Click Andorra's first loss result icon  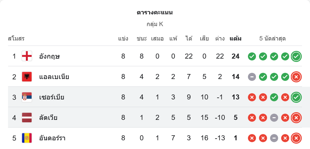[x=252, y=138]
